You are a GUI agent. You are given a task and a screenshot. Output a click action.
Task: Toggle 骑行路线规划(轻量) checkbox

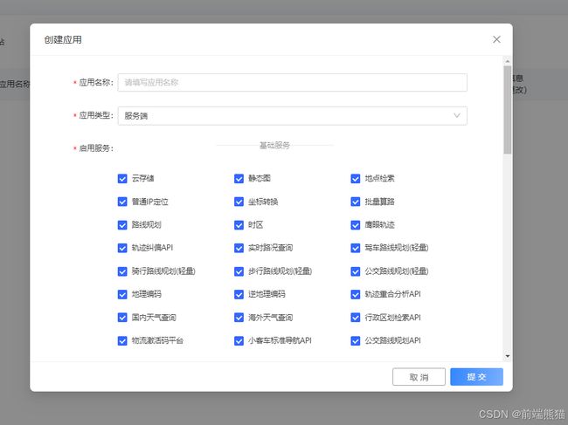coord(122,271)
